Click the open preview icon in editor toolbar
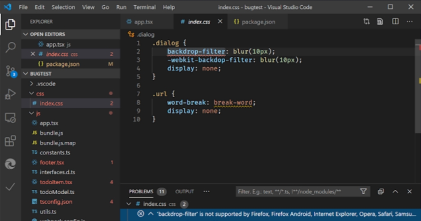Image resolution: width=421 pixels, height=221 pixels. tap(380, 21)
